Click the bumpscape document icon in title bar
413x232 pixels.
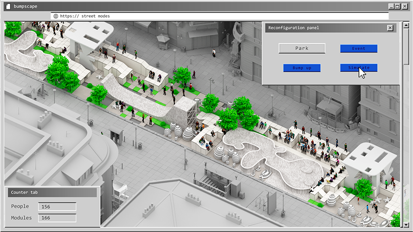(x=8, y=6)
